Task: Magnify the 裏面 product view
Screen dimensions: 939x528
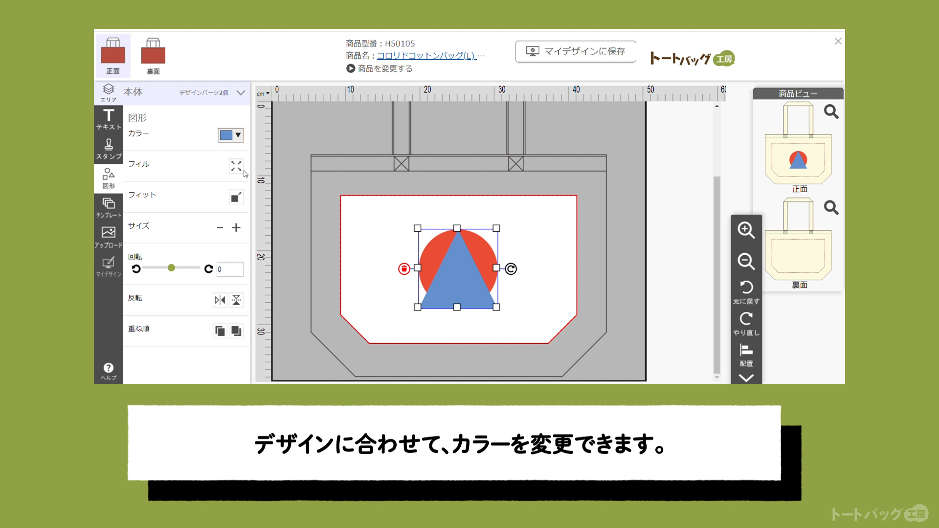Action: point(831,208)
